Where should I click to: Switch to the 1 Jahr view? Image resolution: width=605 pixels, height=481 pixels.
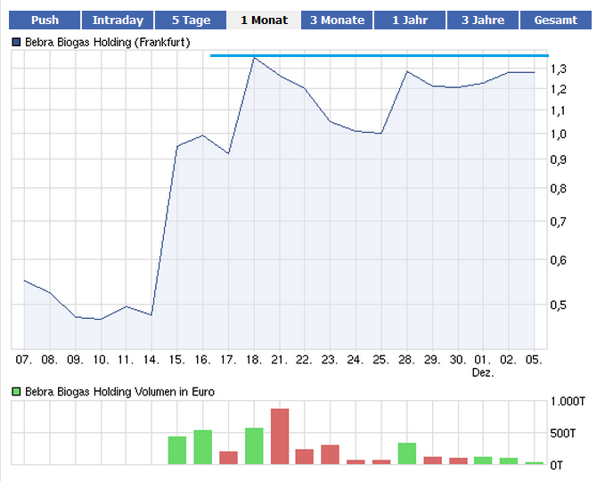pyautogui.click(x=410, y=20)
